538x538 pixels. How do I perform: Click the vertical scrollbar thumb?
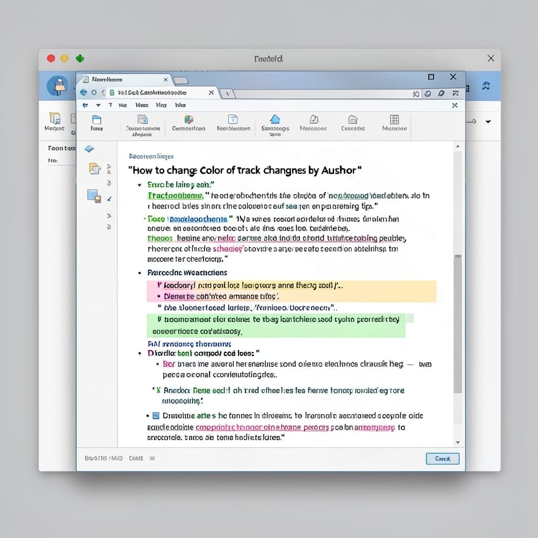click(x=458, y=324)
